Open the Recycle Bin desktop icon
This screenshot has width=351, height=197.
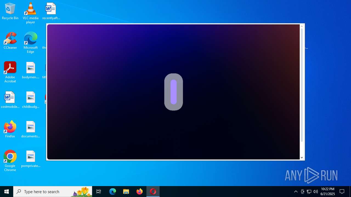click(x=10, y=11)
